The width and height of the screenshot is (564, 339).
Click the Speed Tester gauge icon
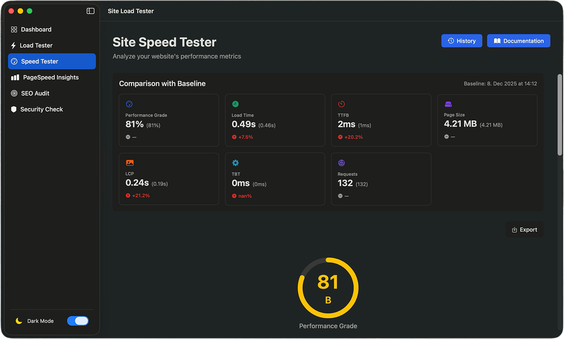[x=14, y=61]
